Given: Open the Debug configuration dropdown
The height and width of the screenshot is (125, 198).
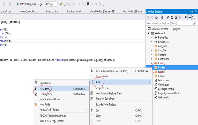Looking at the screenshot, I should [56, 4].
